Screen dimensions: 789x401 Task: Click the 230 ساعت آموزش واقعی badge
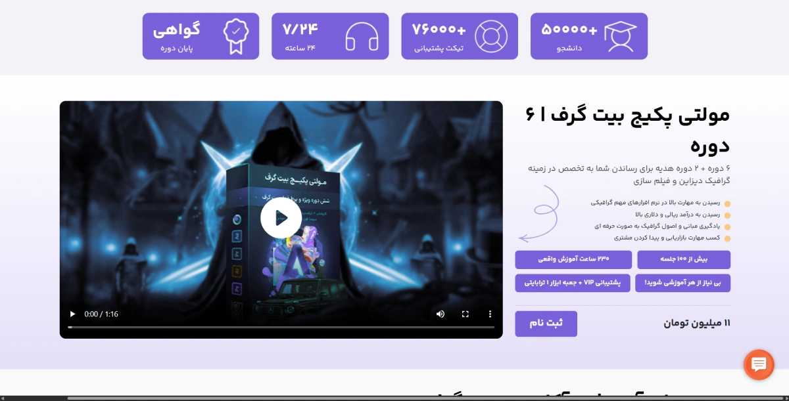click(x=573, y=260)
